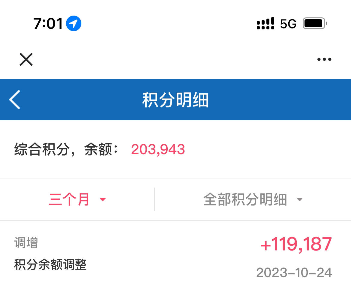The width and height of the screenshot is (351, 293).
Task: Open the 三个月 time range dropdown
Action: (77, 199)
